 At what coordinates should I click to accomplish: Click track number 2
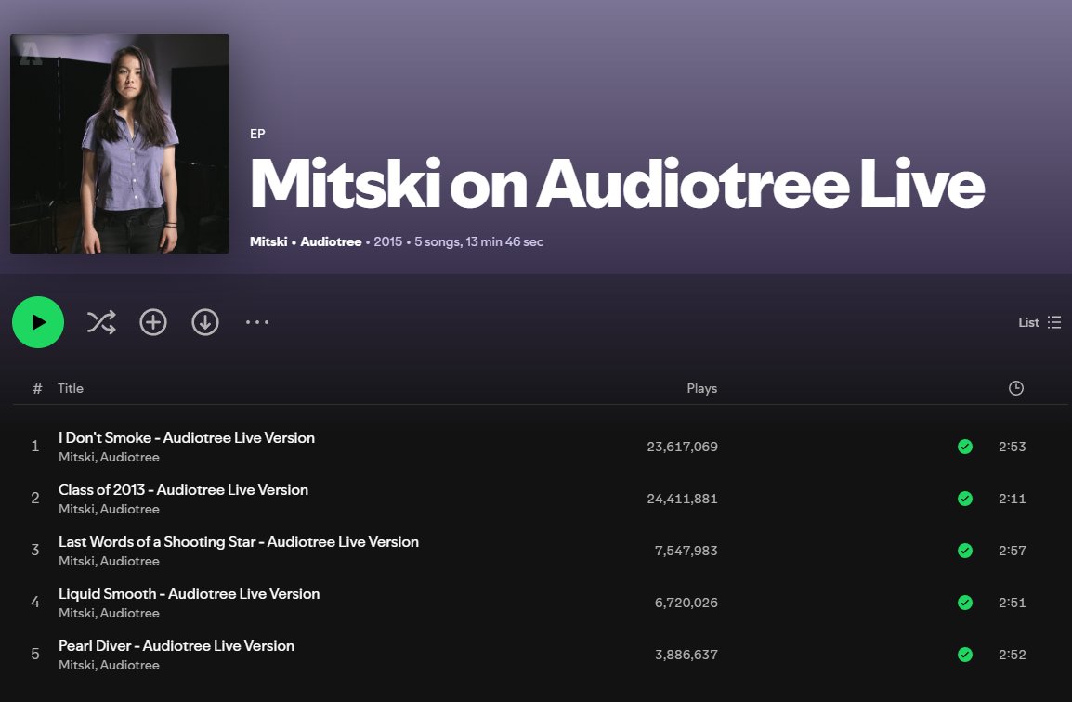35,499
